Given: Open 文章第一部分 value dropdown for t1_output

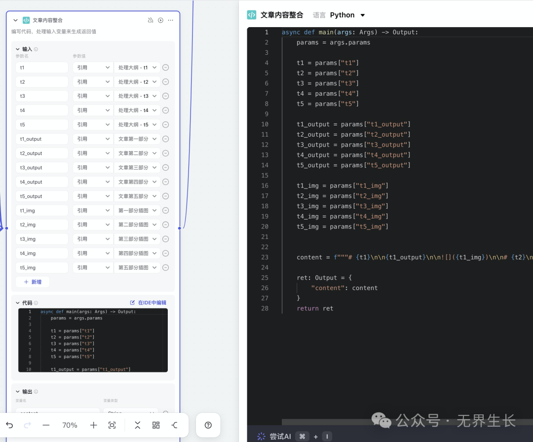Looking at the screenshot, I should (137, 139).
